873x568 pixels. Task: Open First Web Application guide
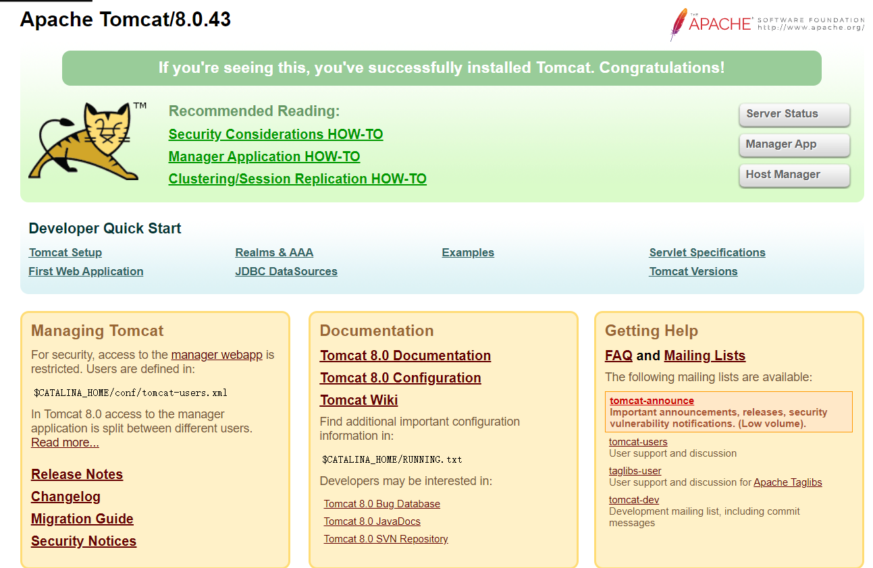click(86, 271)
